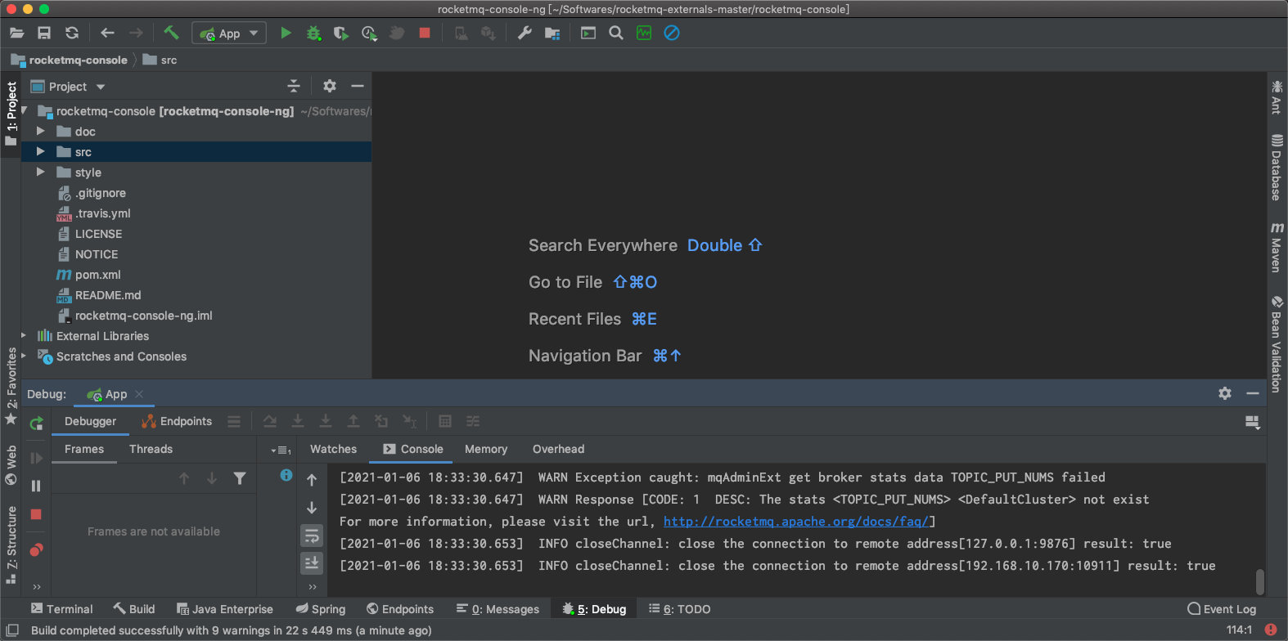Viewport: 1288px width, 641px height.
Task: Search everywhere with the magnifier icon
Action: click(616, 34)
